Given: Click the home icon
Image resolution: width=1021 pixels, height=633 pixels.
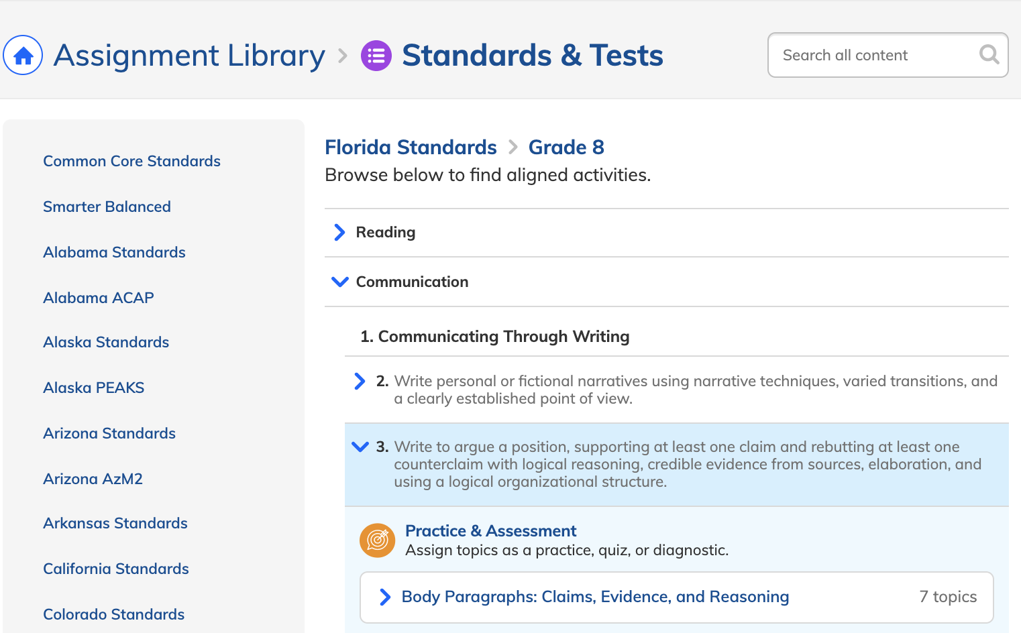Looking at the screenshot, I should [x=23, y=55].
